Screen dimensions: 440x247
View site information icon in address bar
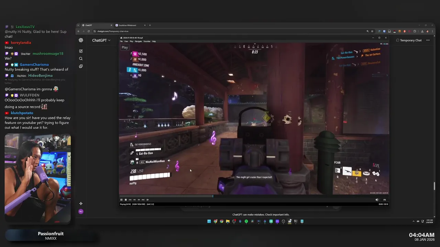(95, 31)
